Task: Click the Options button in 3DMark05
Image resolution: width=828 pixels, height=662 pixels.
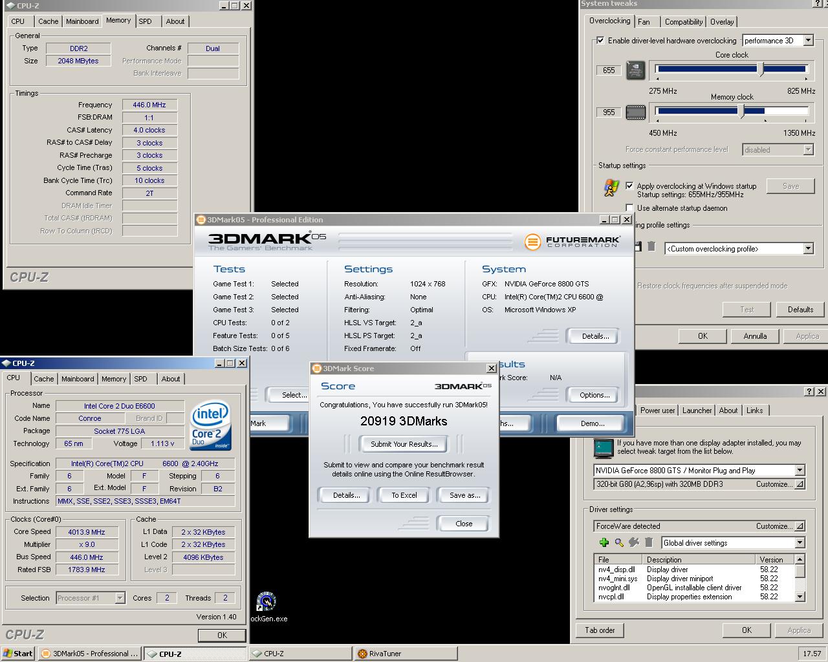Action: [594, 395]
